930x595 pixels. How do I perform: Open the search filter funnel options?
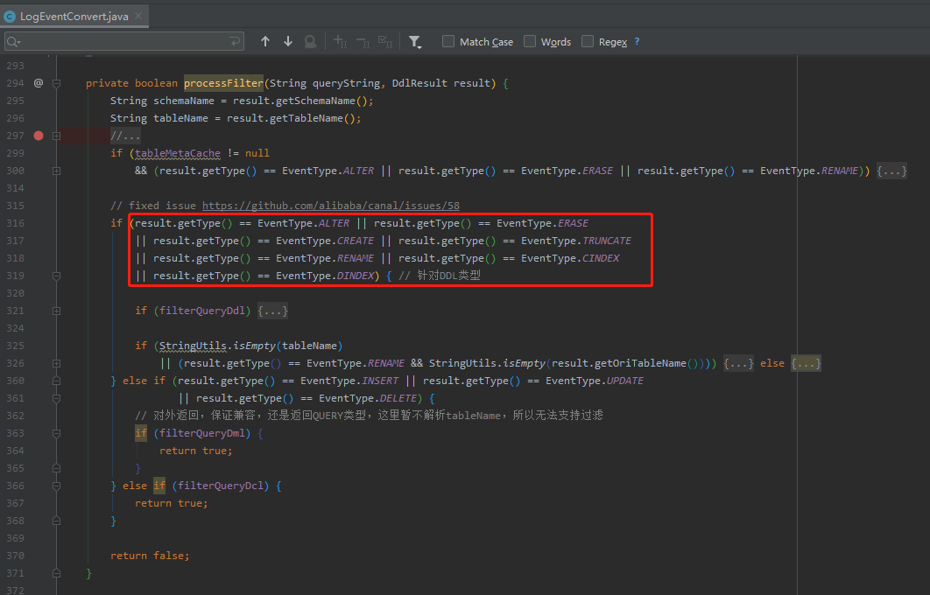point(415,41)
